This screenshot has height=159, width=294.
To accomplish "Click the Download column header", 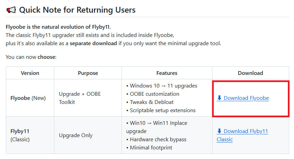I will pos(251,73).
